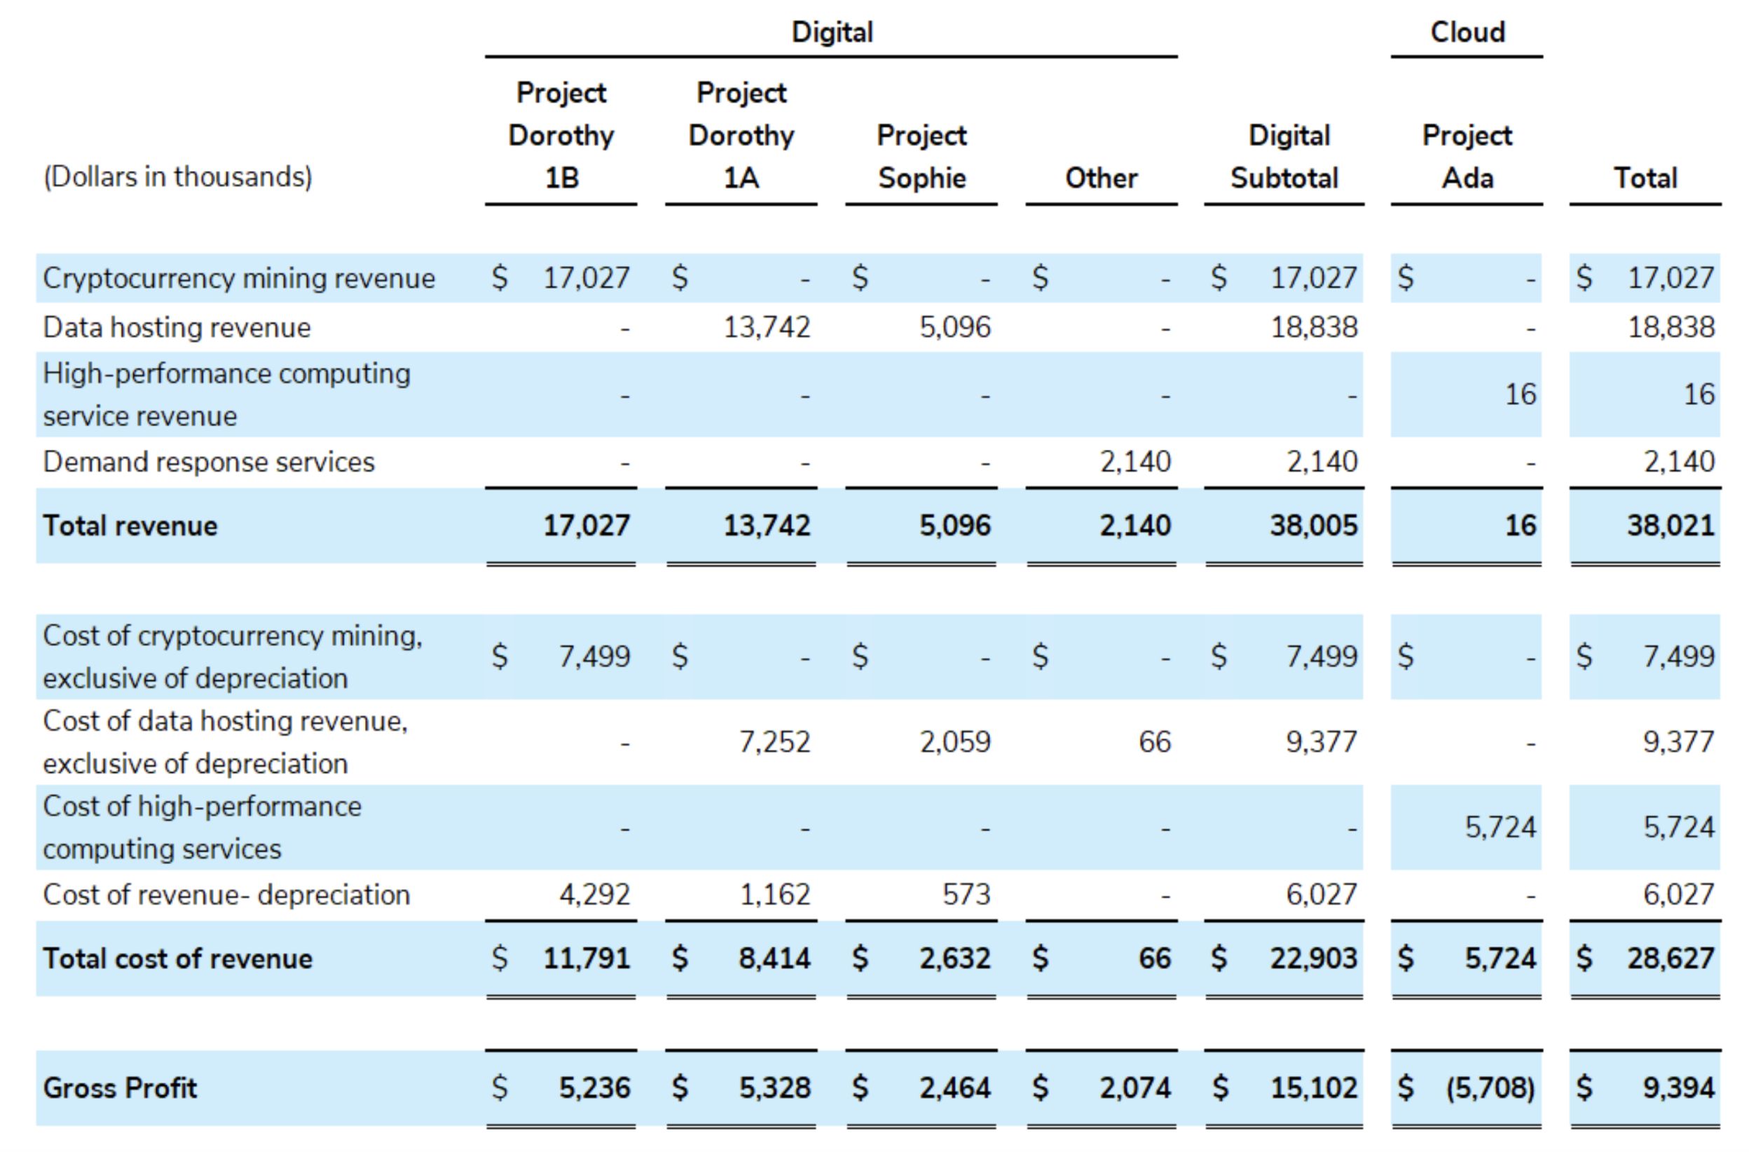
Task: Select the Demand response services label
Action: 209,462
